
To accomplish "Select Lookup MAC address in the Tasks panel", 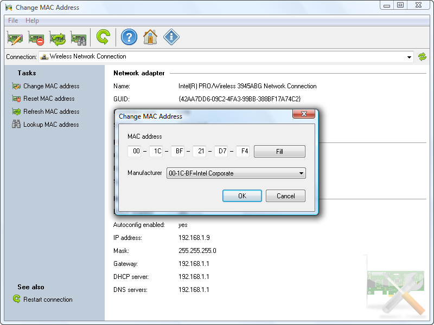I will click(x=51, y=125).
